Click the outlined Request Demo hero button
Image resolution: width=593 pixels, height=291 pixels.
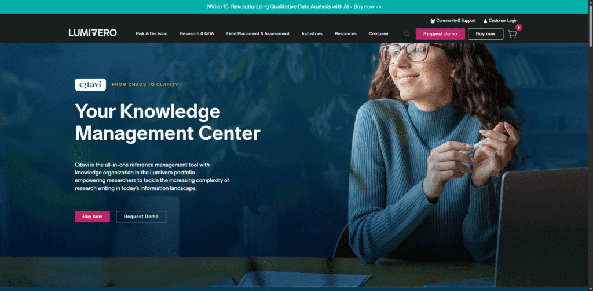[141, 217]
